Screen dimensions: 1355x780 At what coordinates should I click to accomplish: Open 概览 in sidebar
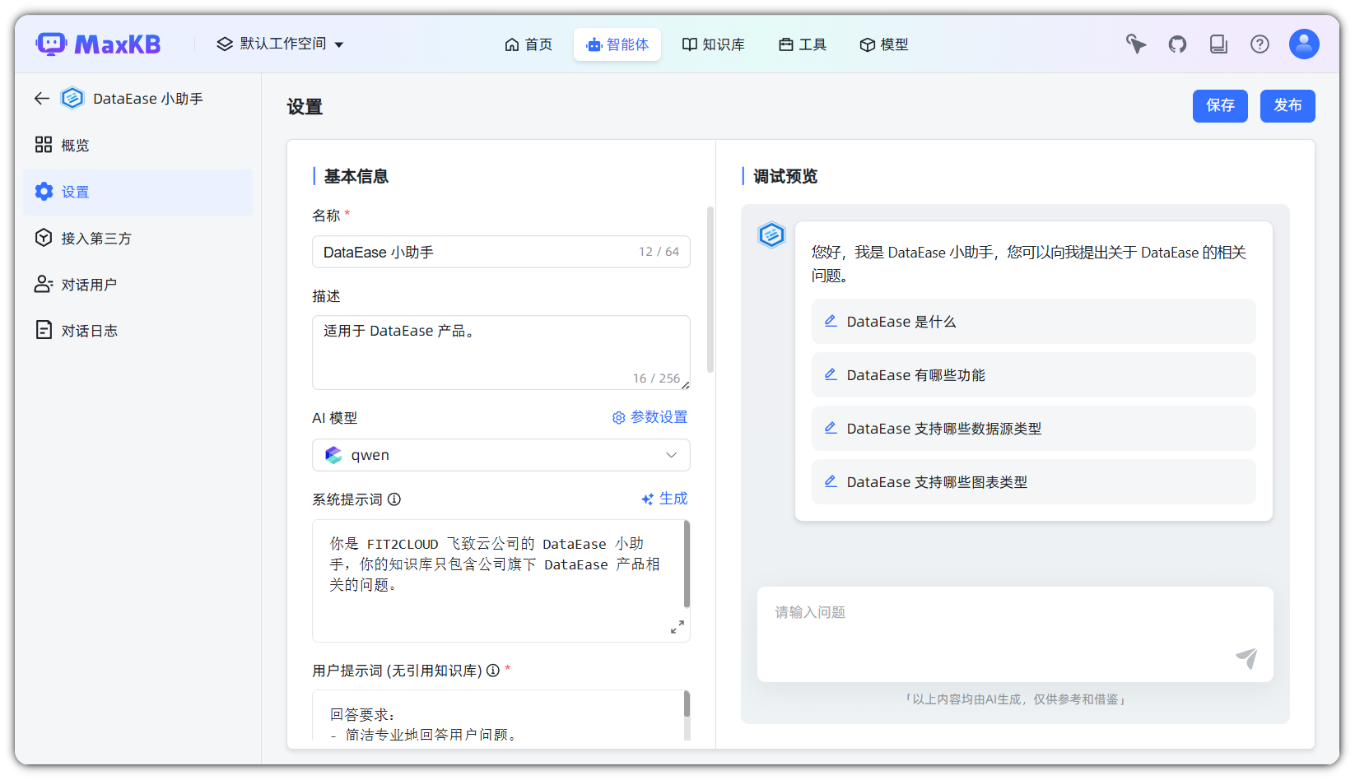(138, 146)
